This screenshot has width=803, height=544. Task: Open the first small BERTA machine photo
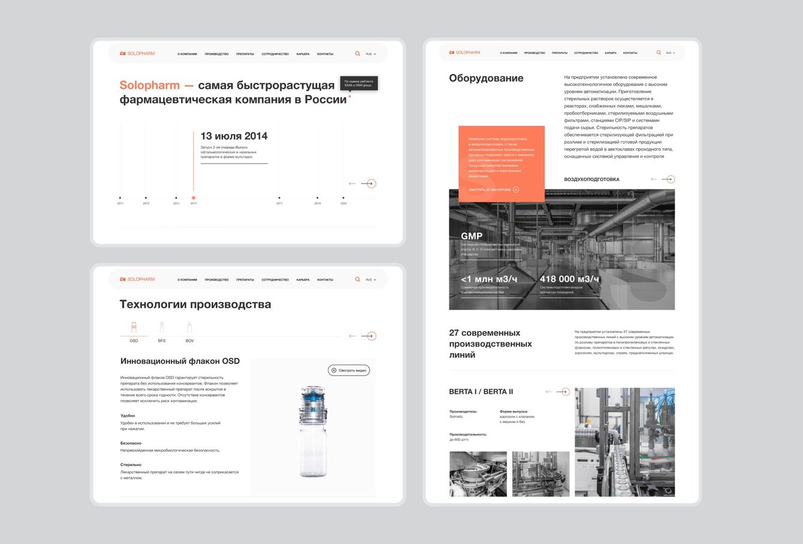click(x=478, y=474)
